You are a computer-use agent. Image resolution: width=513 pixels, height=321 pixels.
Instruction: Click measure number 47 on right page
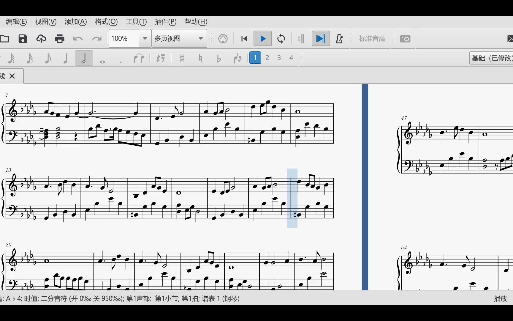coord(404,118)
